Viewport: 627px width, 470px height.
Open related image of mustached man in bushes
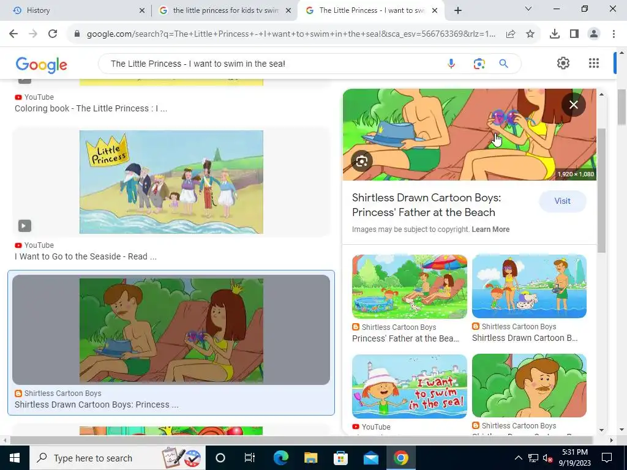coord(529,386)
